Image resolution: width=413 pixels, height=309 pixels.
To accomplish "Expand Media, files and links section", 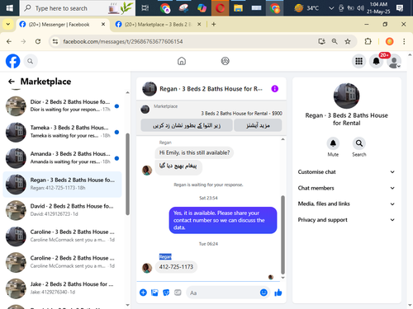I will pyautogui.click(x=346, y=204).
